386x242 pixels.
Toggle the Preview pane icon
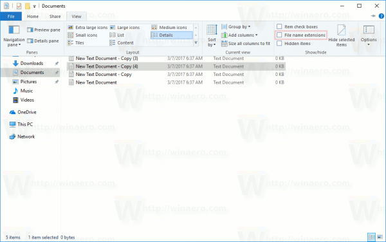tap(30, 30)
